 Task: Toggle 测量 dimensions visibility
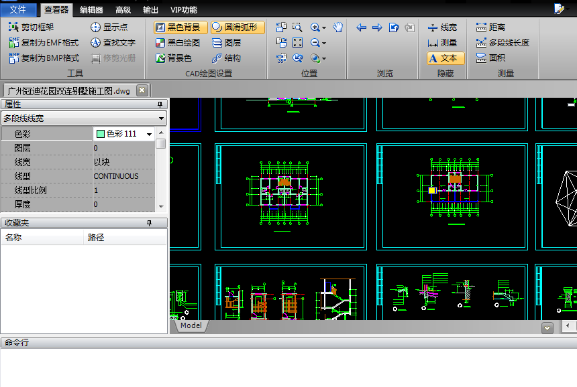coord(442,43)
